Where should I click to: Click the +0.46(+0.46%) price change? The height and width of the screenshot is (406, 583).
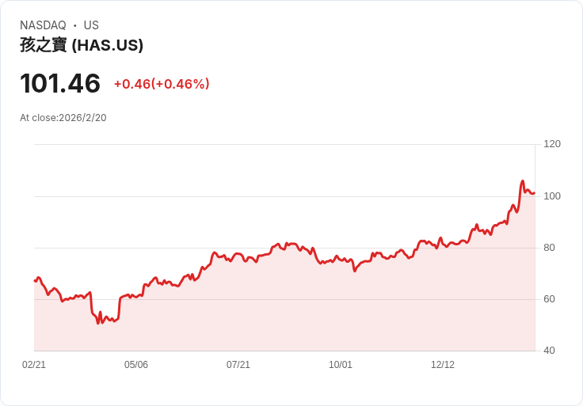pyautogui.click(x=162, y=84)
